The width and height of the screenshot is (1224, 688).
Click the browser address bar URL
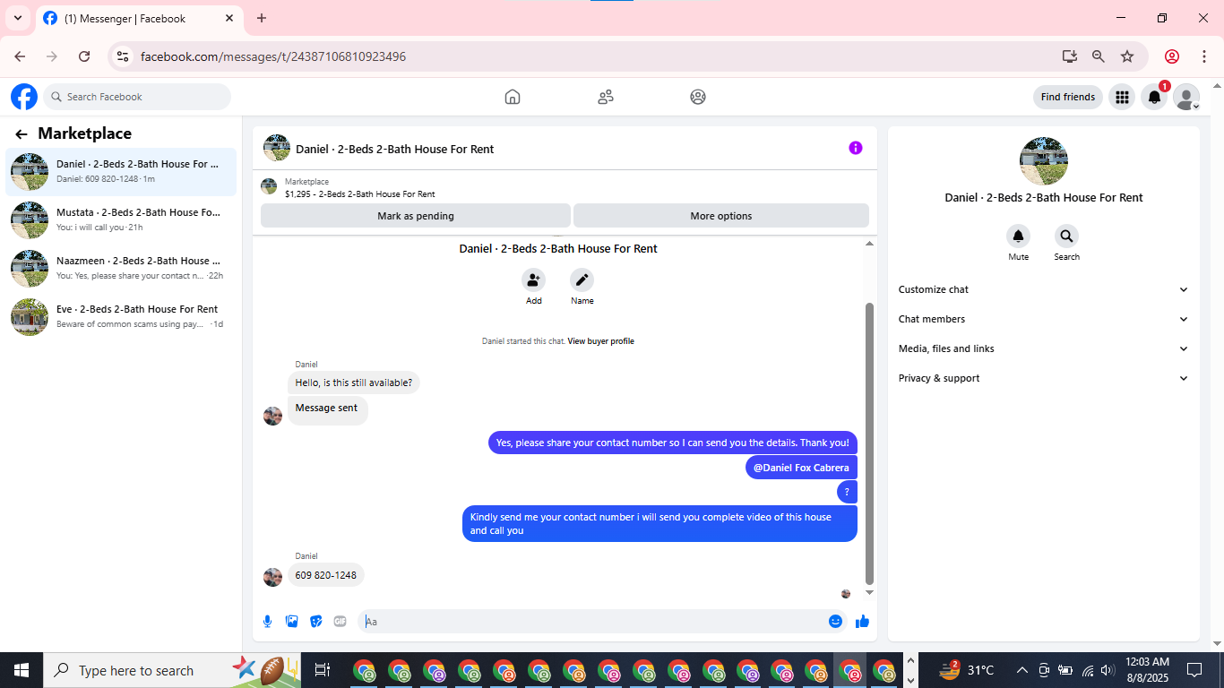pos(273,56)
